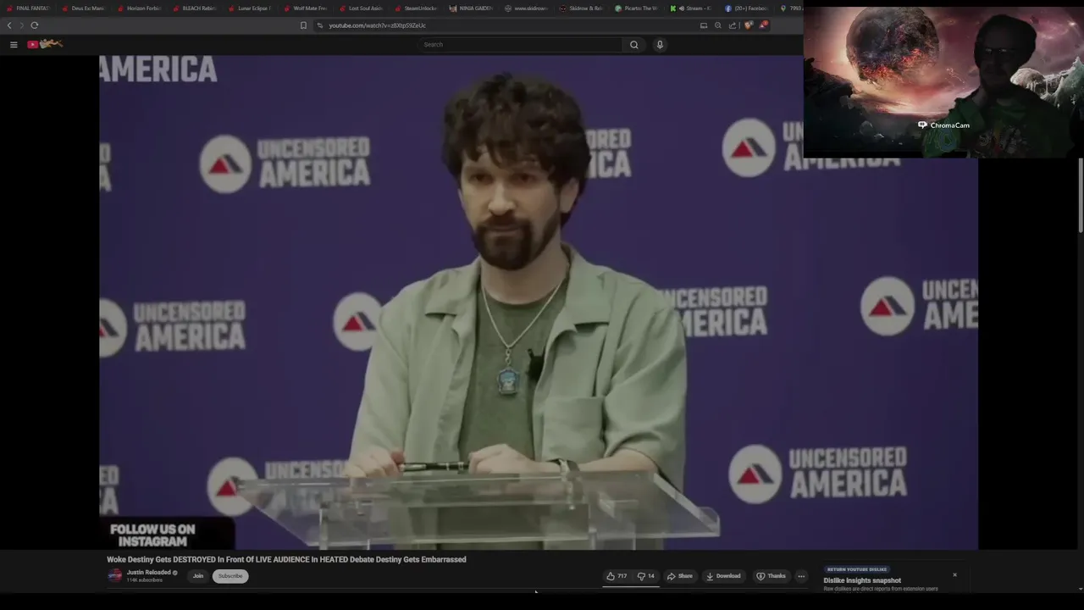Switch to the Skidrow & Reloaded tab
The image size is (1084, 610).
(x=583, y=8)
